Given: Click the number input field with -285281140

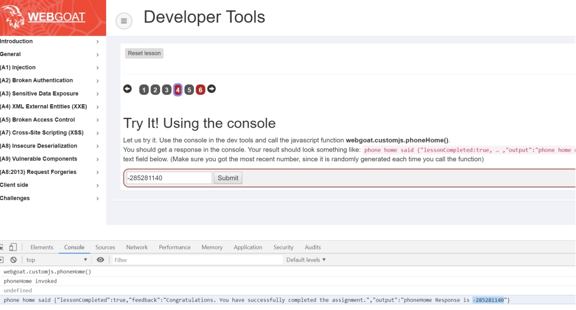Looking at the screenshot, I should coord(169,178).
